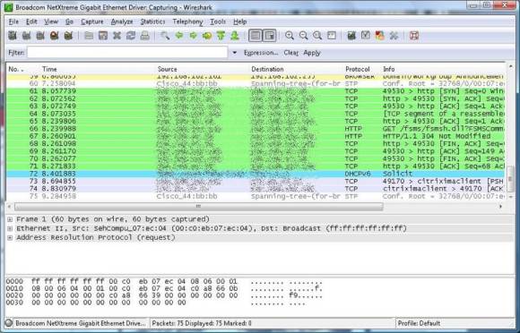Click the Time column header
Screen dimensions: 520x333
pyautogui.click(x=49, y=69)
